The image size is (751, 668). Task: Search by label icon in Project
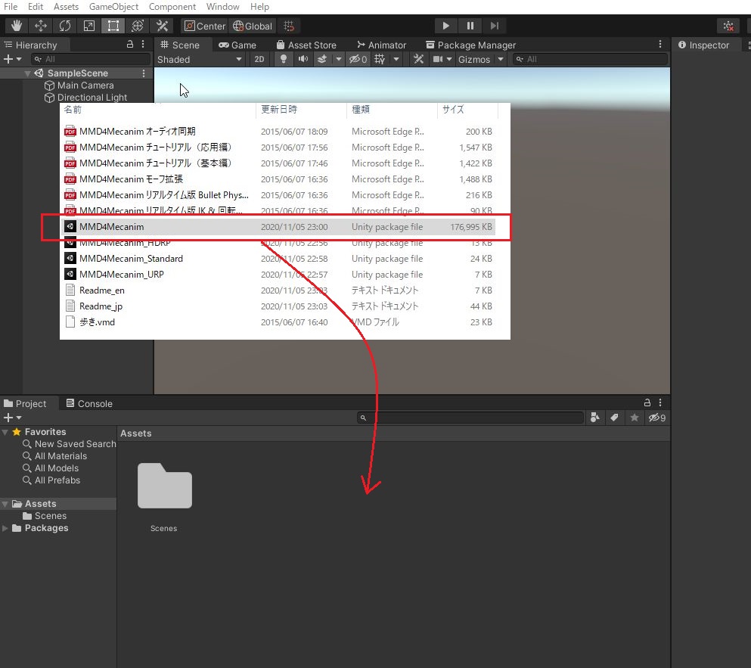pyautogui.click(x=615, y=418)
